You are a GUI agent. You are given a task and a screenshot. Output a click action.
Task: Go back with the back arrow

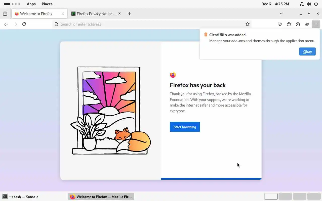click(6, 24)
